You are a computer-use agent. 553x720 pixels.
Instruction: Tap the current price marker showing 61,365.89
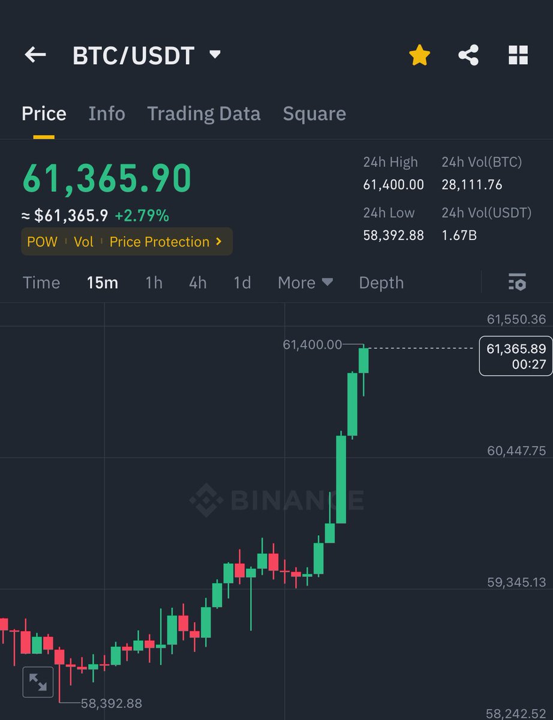click(515, 355)
